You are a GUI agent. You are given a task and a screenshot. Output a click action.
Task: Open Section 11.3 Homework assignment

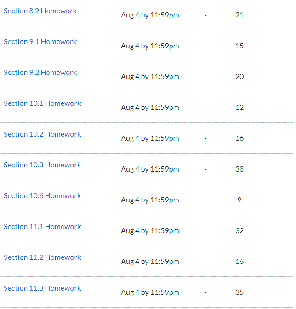point(42,288)
